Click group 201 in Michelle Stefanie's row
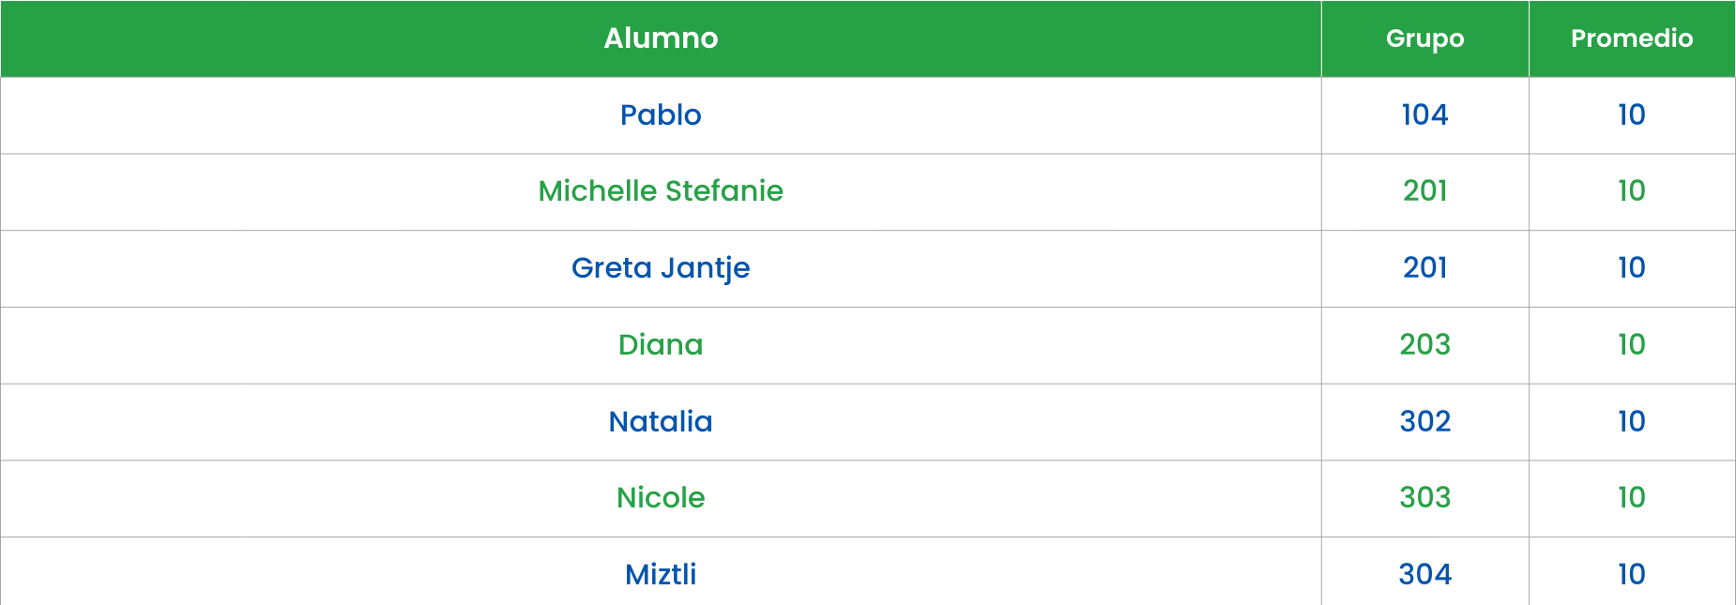 1424,191
